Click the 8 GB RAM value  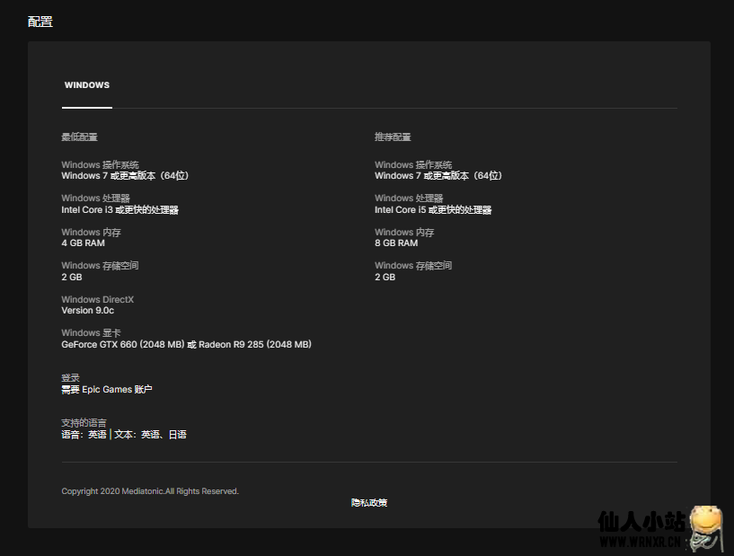pos(396,243)
